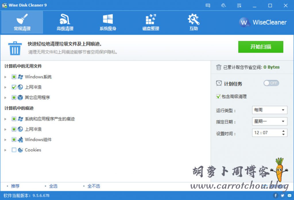Click the email icon in status bar

click(x=289, y=196)
